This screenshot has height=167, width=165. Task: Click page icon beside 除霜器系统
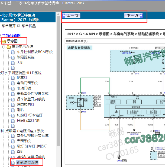pos(13,58)
